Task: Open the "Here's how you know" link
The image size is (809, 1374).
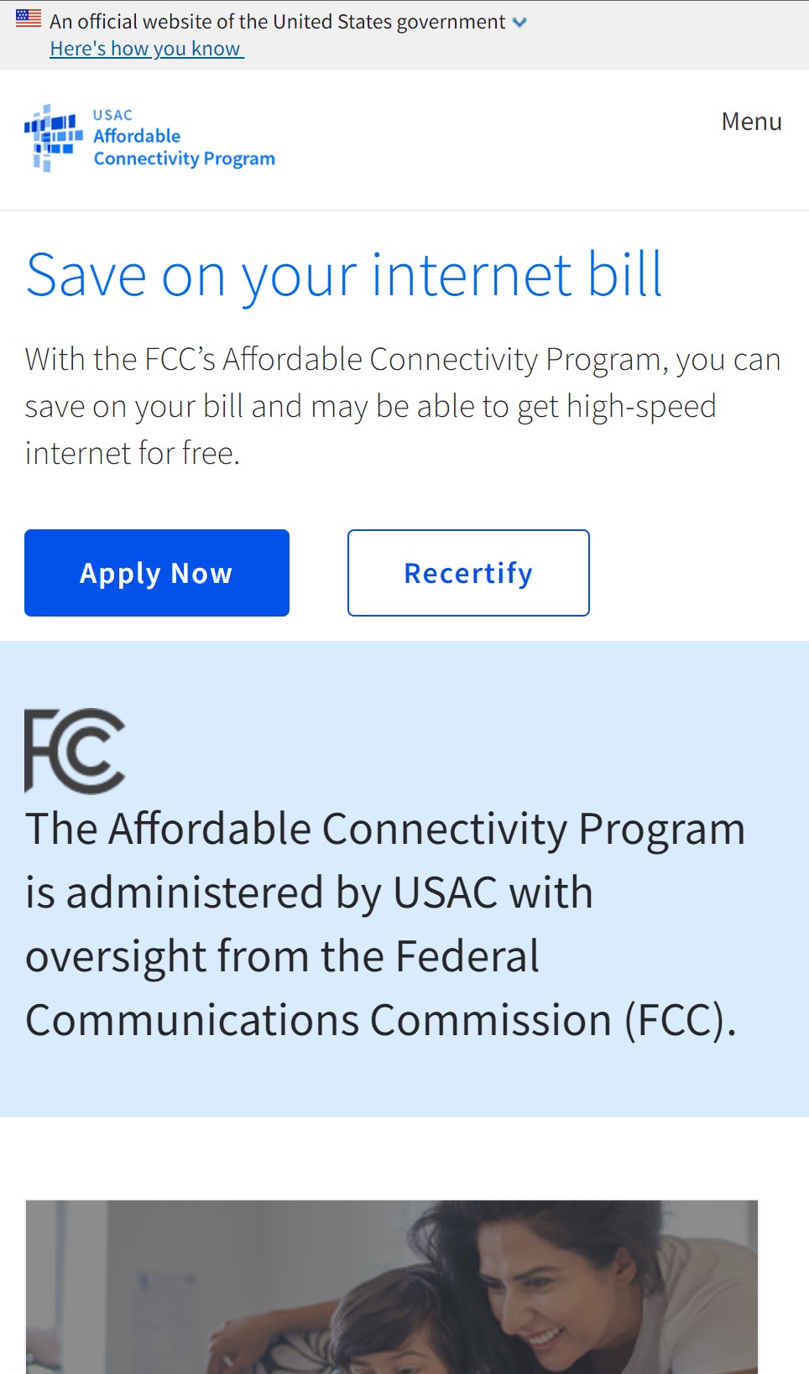Action: coord(146,49)
